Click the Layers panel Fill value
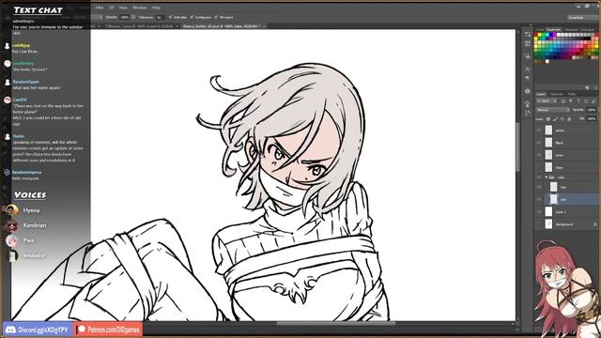The image size is (601, 338). [x=592, y=119]
